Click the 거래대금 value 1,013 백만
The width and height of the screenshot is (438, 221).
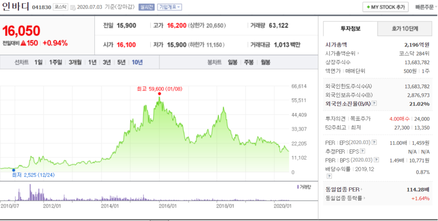pyautogui.click(x=287, y=44)
